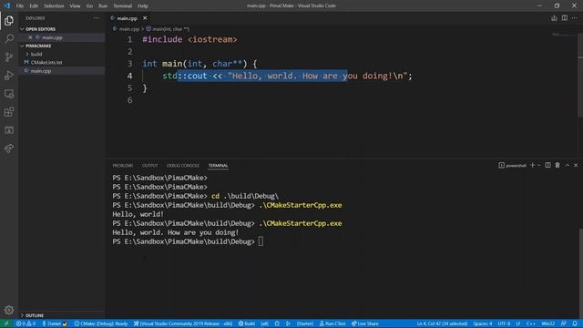Maximize the terminal panel size
Image resolution: width=583 pixels, height=328 pixels.
coord(568,165)
